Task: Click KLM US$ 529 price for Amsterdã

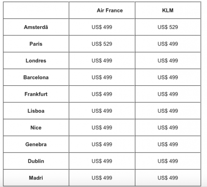Action: pyautogui.click(x=168, y=27)
